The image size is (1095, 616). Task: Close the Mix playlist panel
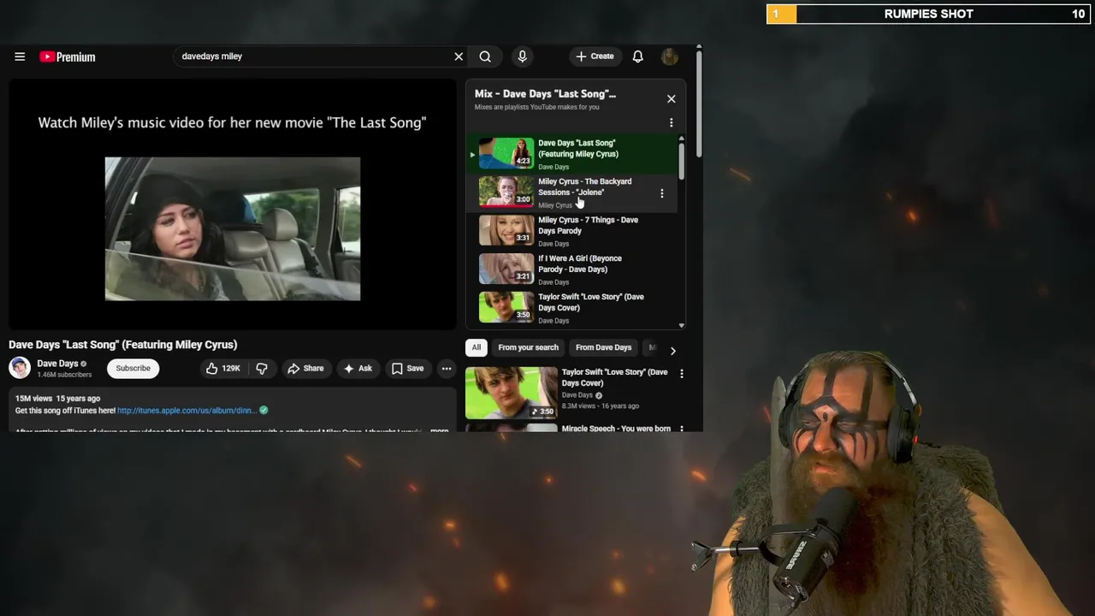click(671, 98)
